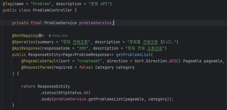Click the "문제를 전체조회 합니다." description string
The height and width of the screenshot is (110, 227).
tap(151, 42)
